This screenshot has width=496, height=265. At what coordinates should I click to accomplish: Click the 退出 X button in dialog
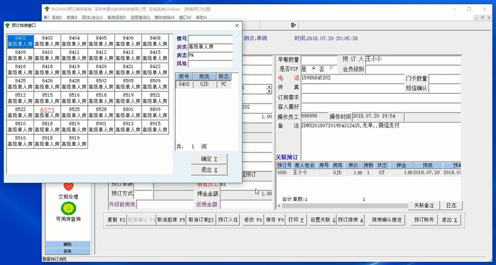pos(209,170)
